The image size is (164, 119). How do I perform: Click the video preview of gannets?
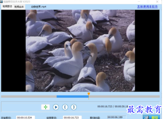pos(80,51)
